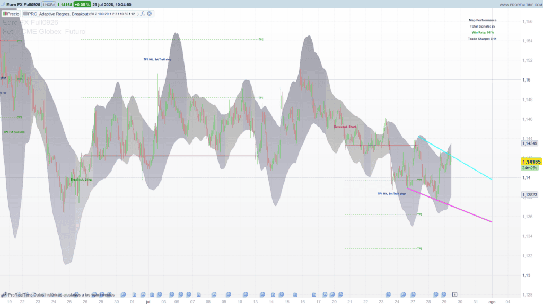Click the Breakout, Short signal label
Screen dimensions: 543x305
click(345, 127)
